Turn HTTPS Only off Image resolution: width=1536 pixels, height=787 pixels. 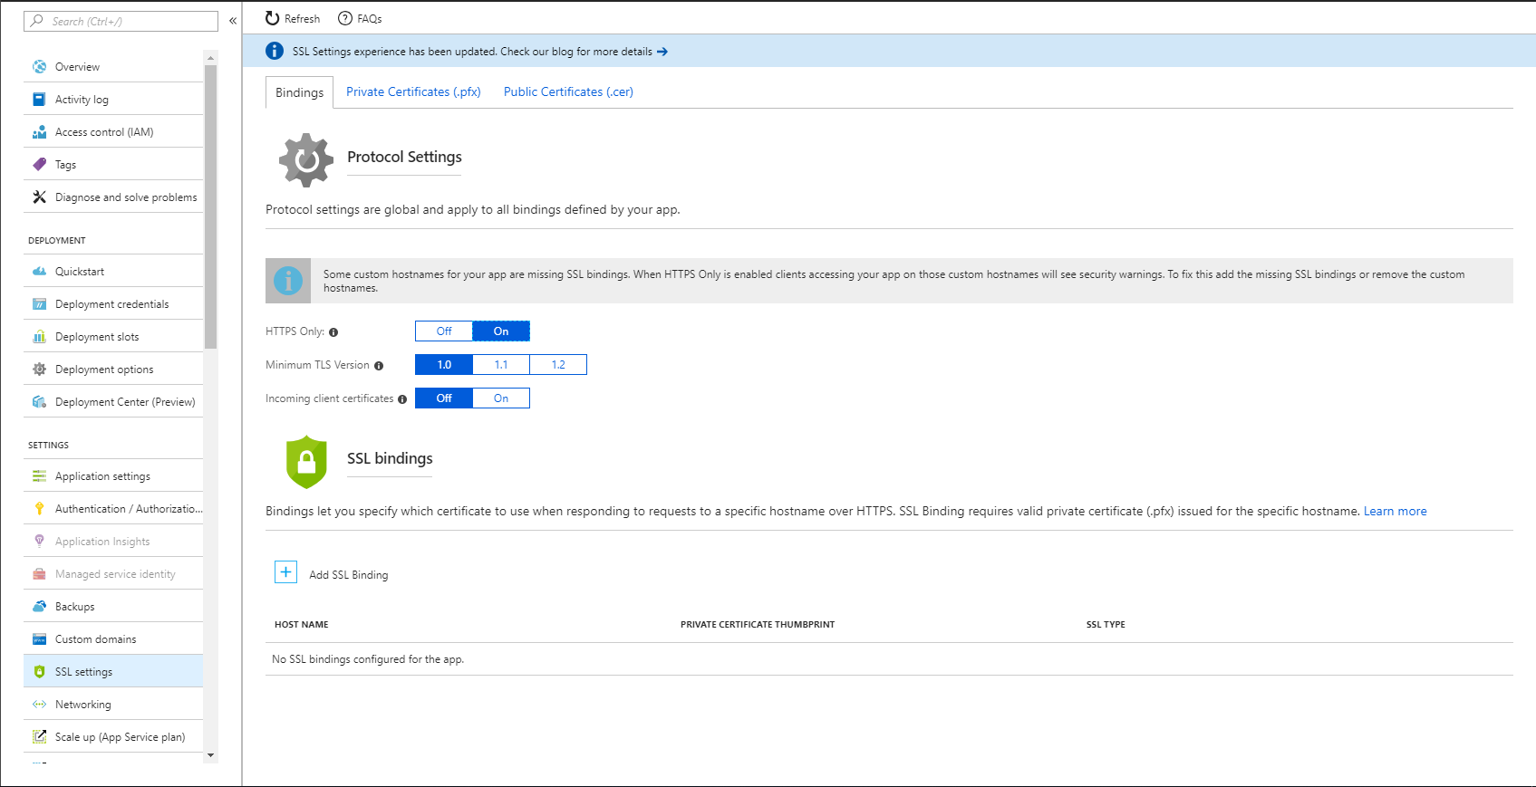click(x=444, y=331)
